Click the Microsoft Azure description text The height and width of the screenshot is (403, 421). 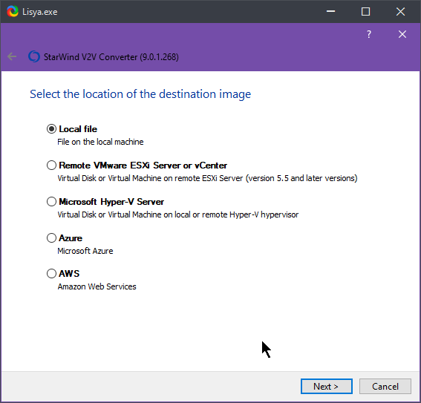click(x=85, y=251)
